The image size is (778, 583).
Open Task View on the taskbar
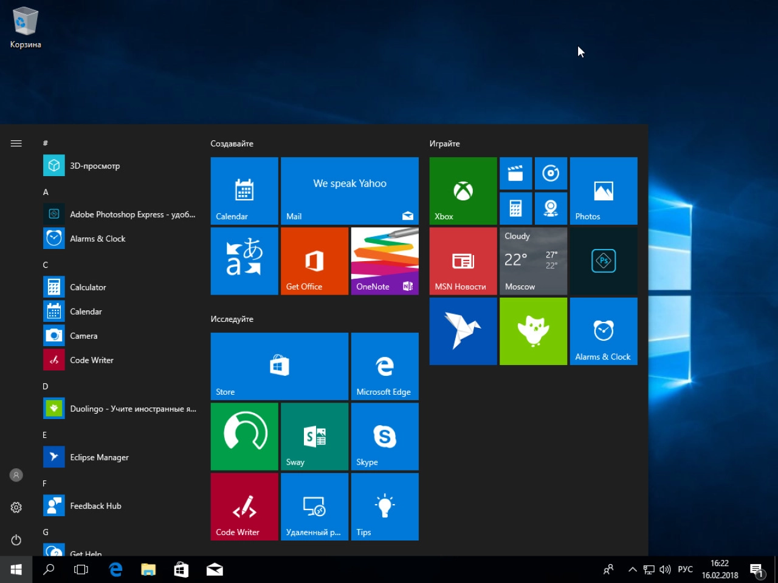point(81,570)
